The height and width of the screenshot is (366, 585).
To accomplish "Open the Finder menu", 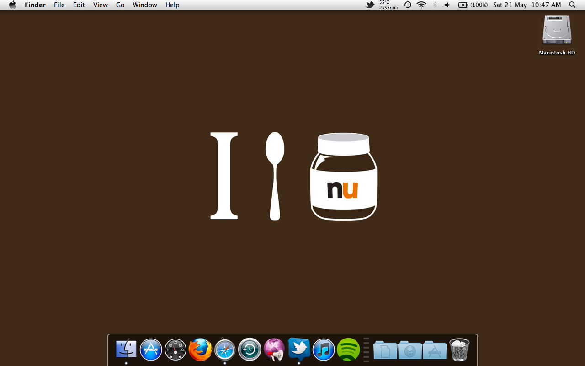I will tap(35, 5).
